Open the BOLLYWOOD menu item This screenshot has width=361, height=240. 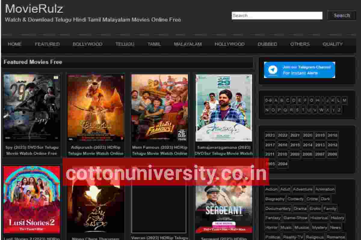(x=88, y=44)
